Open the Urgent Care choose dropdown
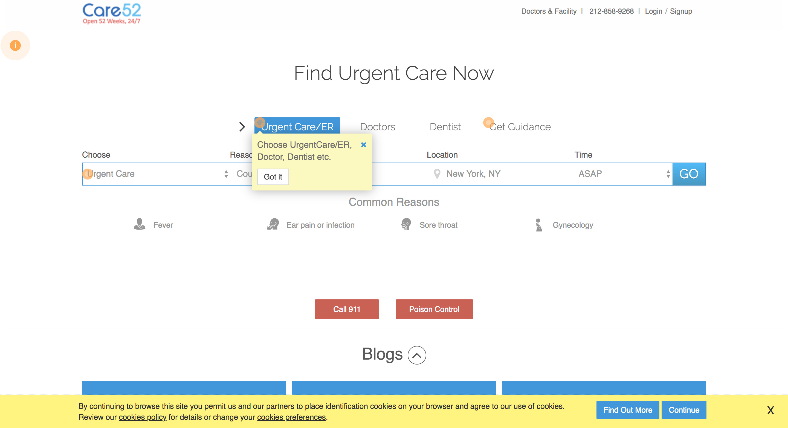The image size is (788, 428). [156, 174]
